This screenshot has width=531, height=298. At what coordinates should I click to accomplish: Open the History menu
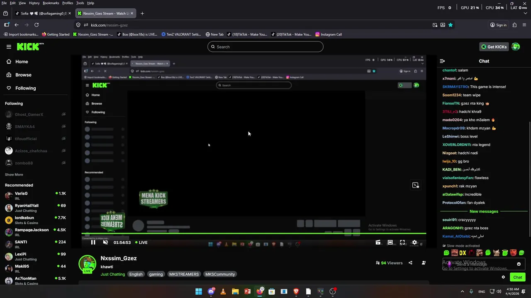coord(34,3)
